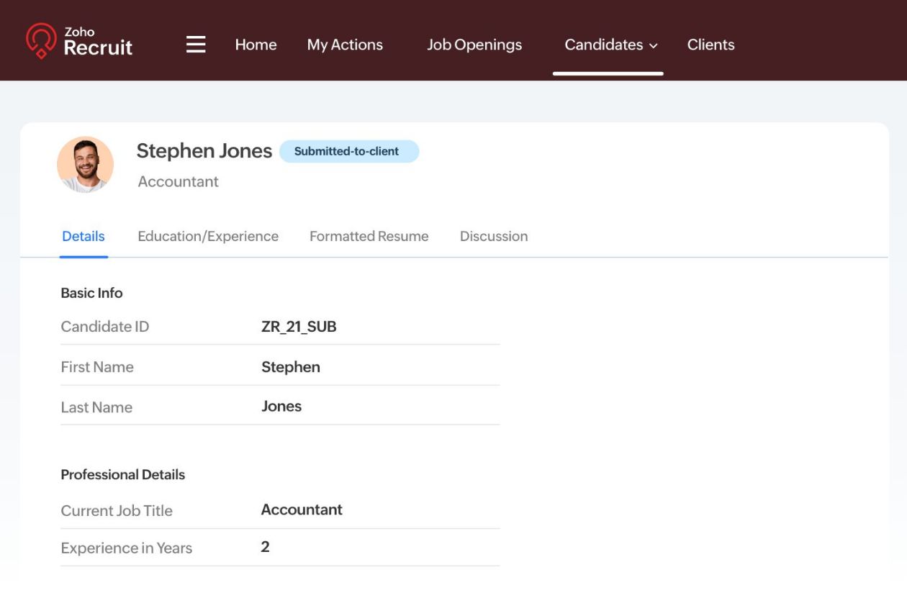Expand the Candidates dropdown menu
The image size is (907, 598).
pyautogui.click(x=610, y=45)
